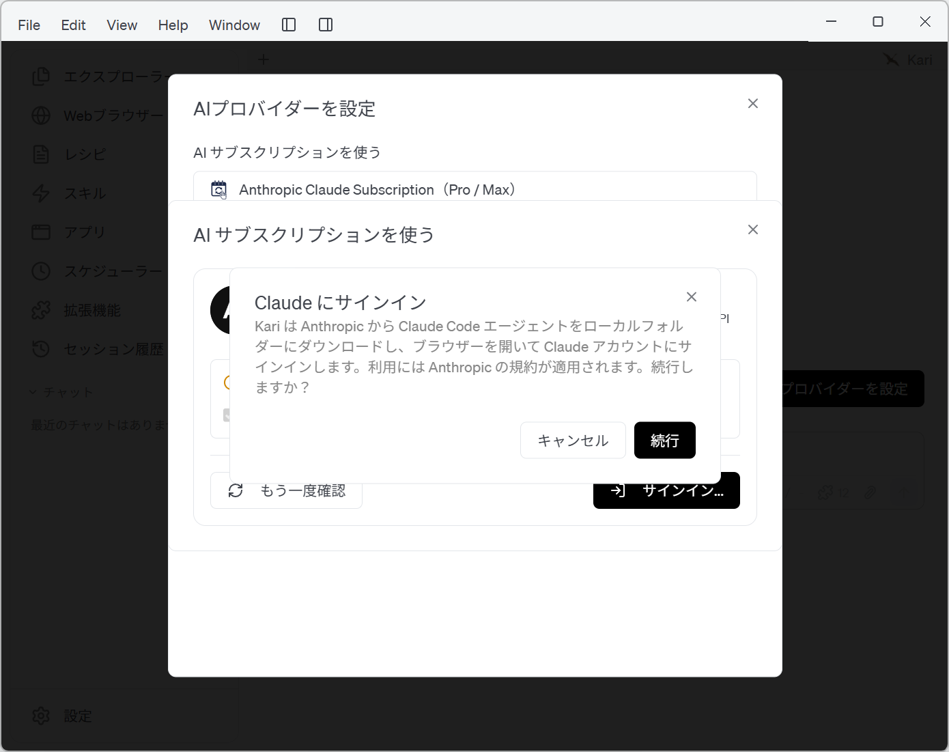Open the View menu
The image size is (949, 752).
click(x=122, y=25)
